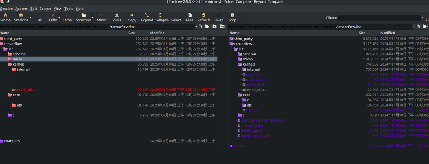The image size is (429, 164).
Task: Select padding.h in right pane
Action: pyautogui.click(x=253, y=75)
